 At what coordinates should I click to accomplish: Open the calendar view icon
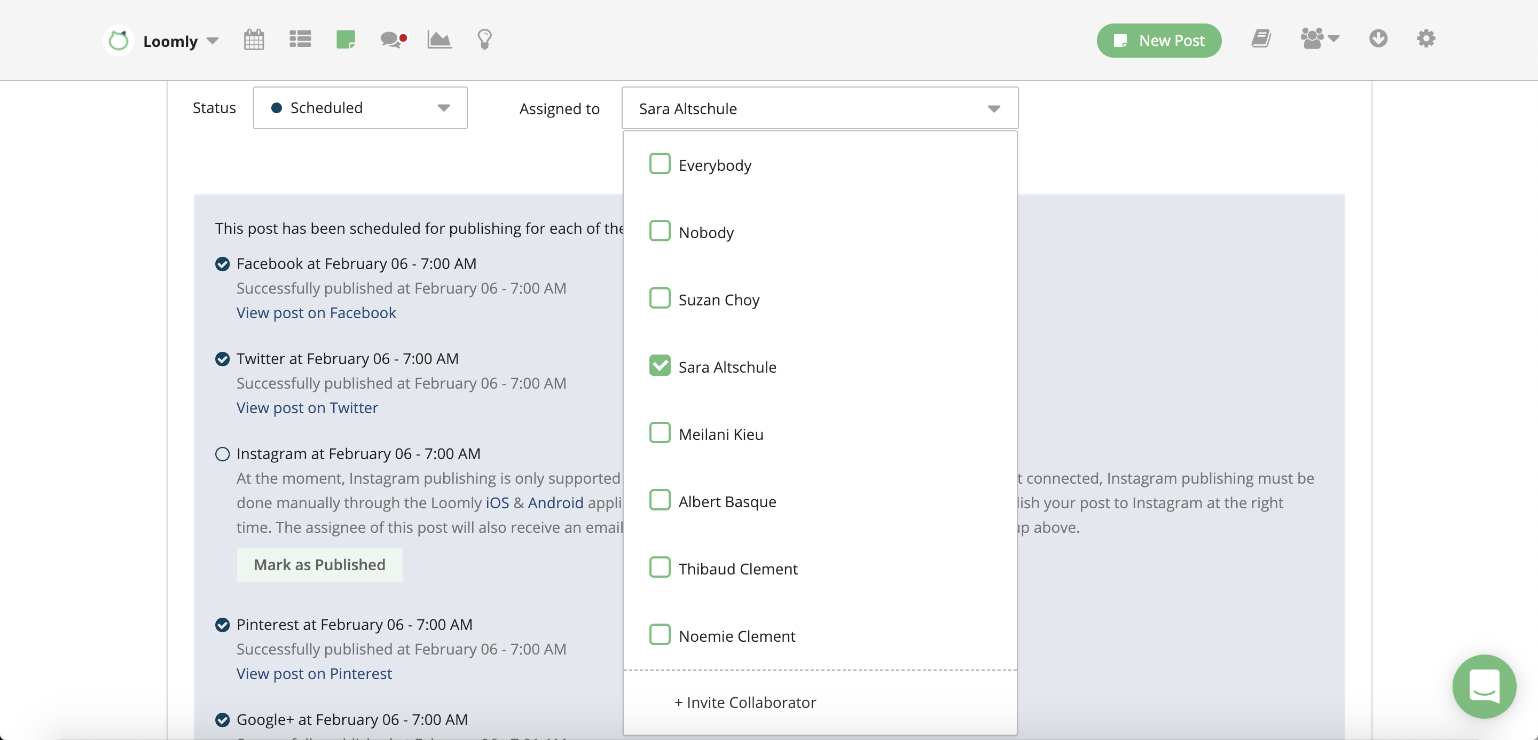click(x=253, y=40)
